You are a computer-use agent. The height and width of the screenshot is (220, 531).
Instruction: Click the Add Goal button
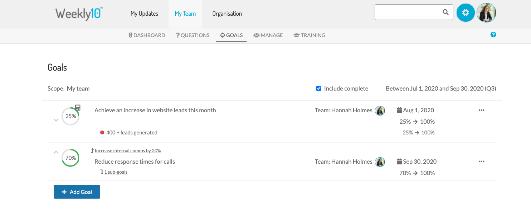click(77, 192)
